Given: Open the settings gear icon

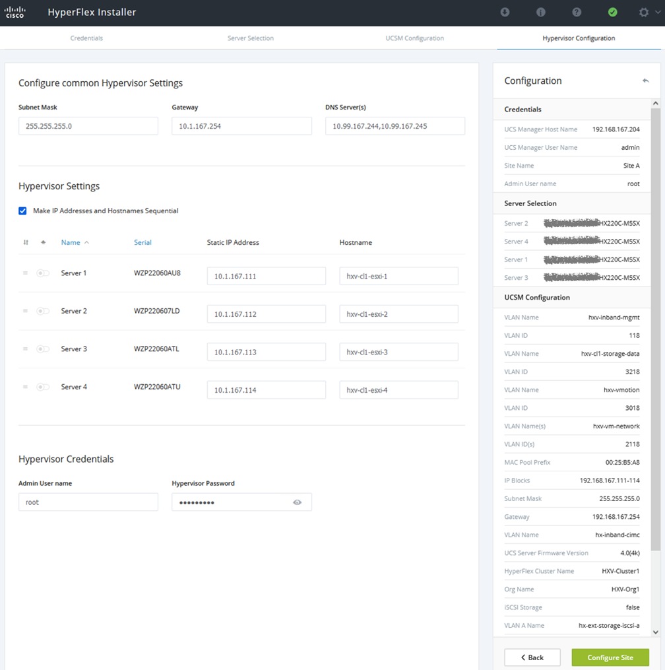Looking at the screenshot, I should [644, 12].
